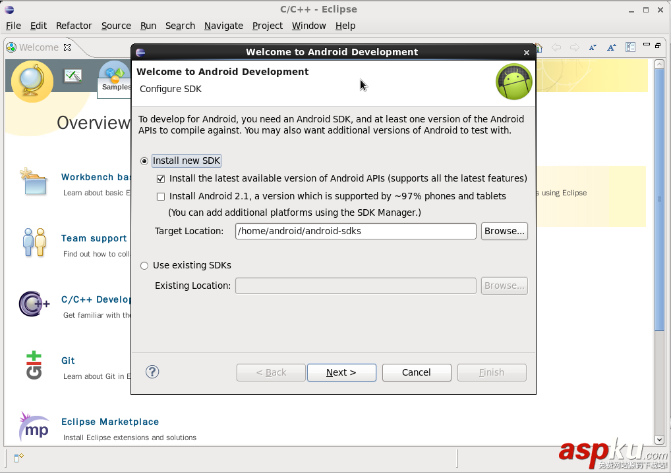Open the Search menu
Screen dimensions: 671x473
pyautogui.click(x=180, y=26)
